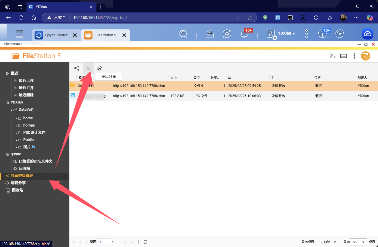Expand the 图片 folder tree node
The height and width of the screenshot is (247, 378).
16,147
